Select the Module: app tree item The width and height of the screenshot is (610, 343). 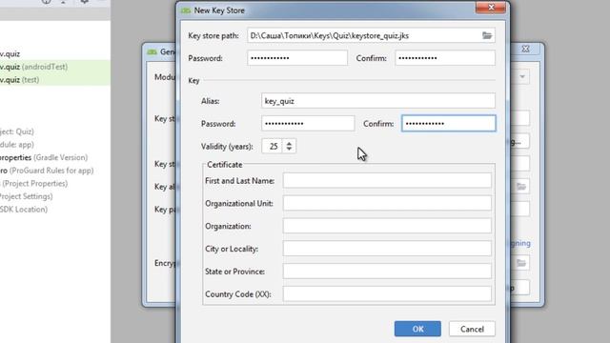pos(17,144)
